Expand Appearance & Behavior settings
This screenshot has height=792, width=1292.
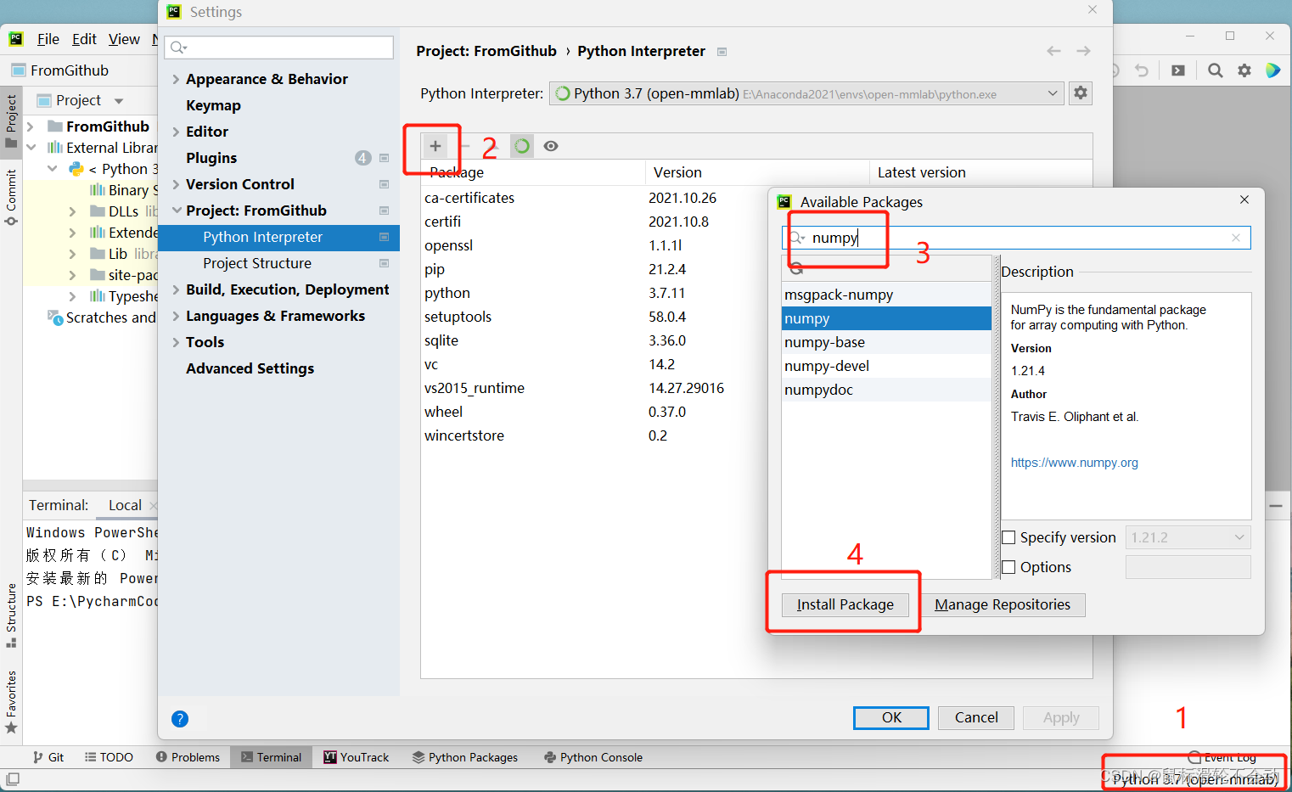point(176,79)
